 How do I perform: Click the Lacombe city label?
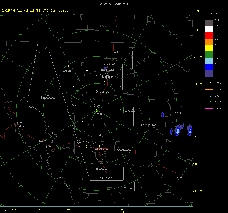tap(109, 64)
